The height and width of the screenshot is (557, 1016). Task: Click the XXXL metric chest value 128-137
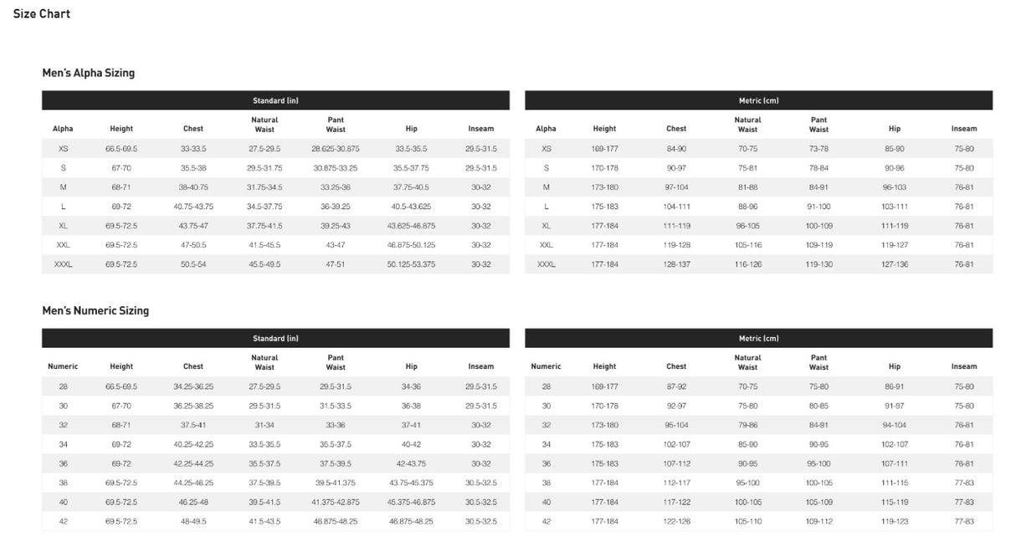(676, 264)
